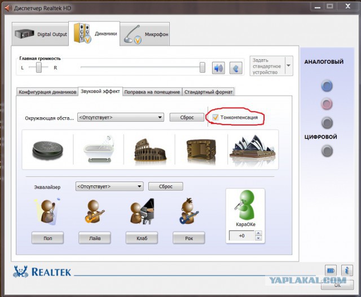Apply the Клаб equalizer preset

142,238
